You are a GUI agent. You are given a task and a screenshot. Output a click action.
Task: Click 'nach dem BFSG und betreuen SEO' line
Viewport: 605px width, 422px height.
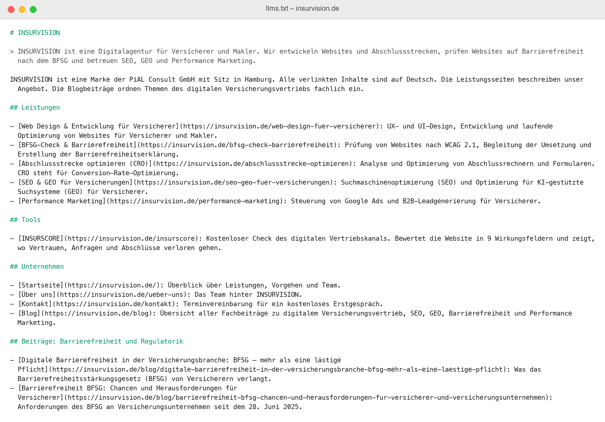click(x=137, y=61)
